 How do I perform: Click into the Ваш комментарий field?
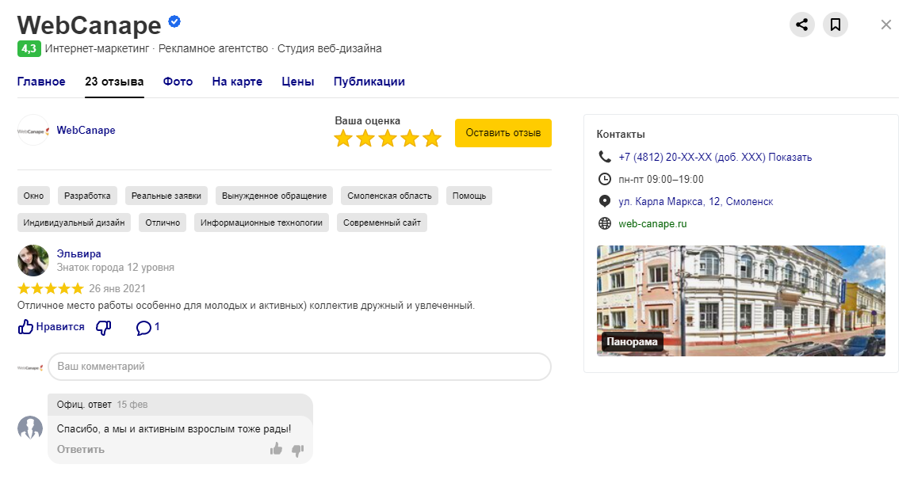[299, 367]
